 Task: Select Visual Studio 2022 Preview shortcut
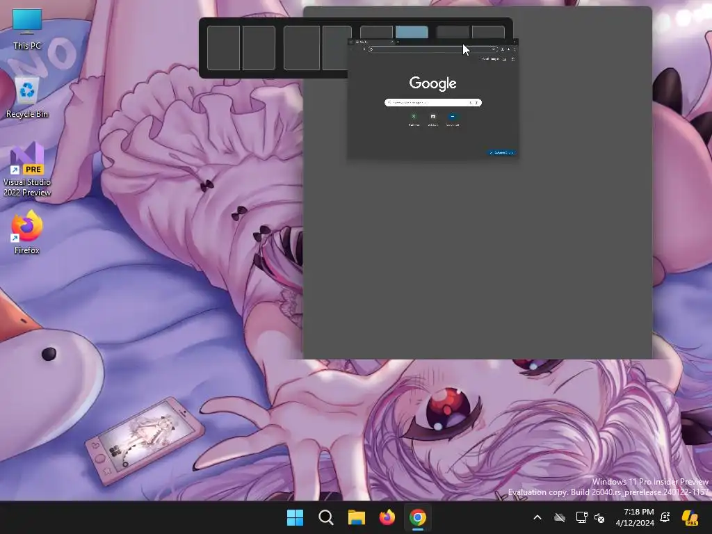pos(27,170)
